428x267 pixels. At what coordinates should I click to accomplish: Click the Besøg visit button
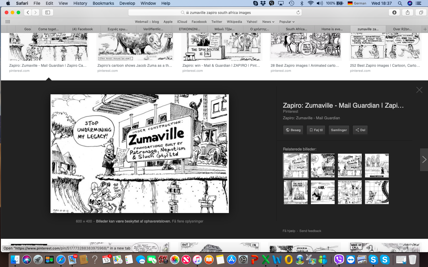coord(293,130)
